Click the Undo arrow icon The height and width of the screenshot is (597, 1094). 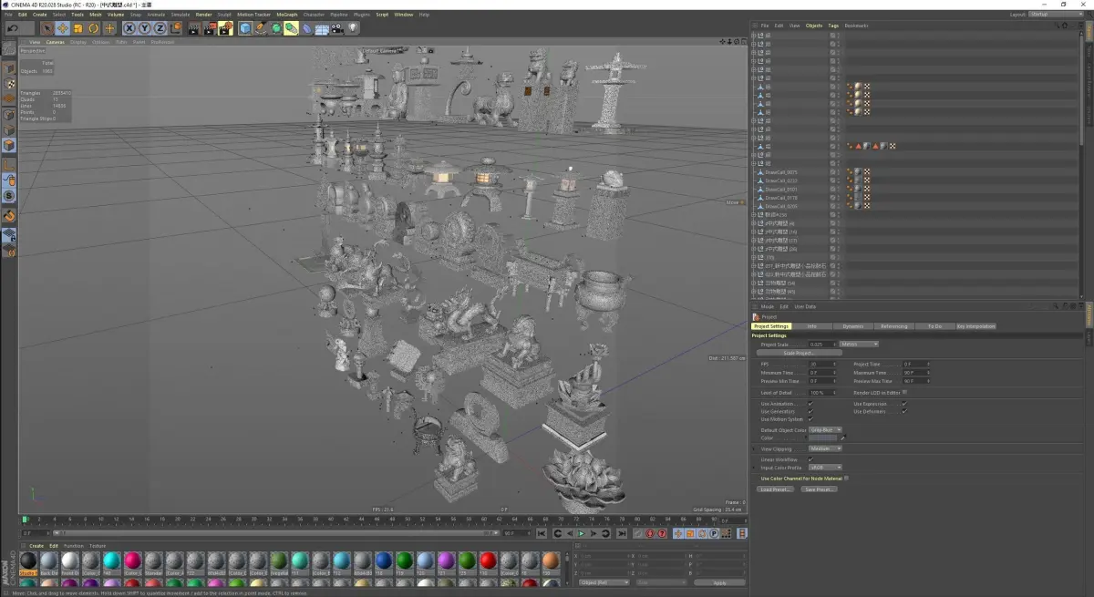[x=13, y=28]
